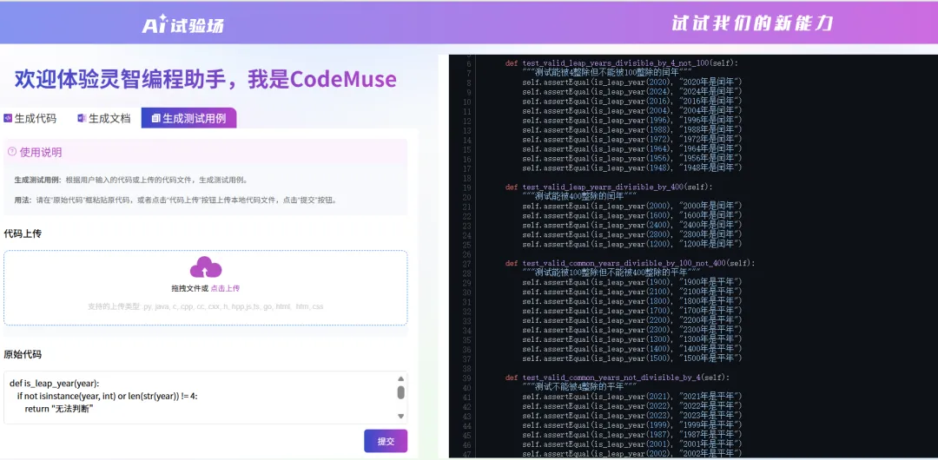The image size is (938, 460).
Task: Click test_valid_leap_years_divisible_by_400 definition line
Action: [x=609, y=187]
